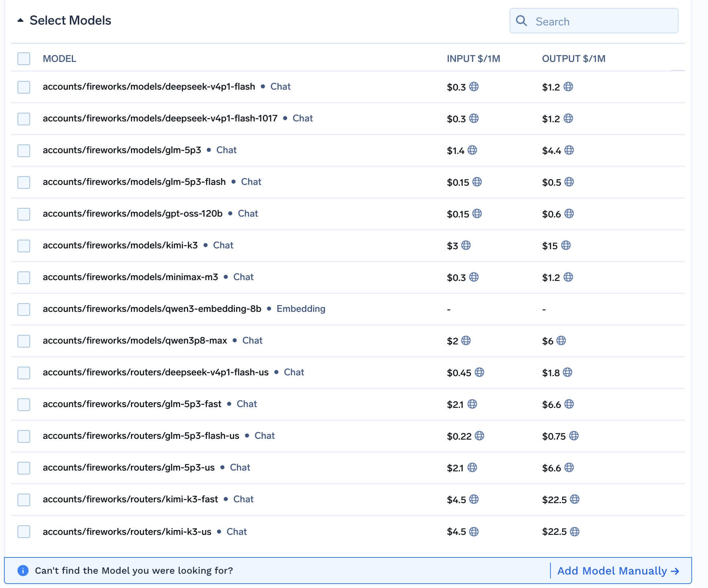Click globe icon beside $0.75 output price
This screenshot has width=708, height=588.
click(x=574, y=436)
